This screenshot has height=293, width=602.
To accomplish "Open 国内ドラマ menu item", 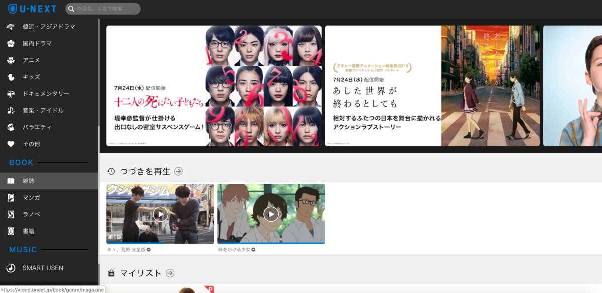I will 49,44.
